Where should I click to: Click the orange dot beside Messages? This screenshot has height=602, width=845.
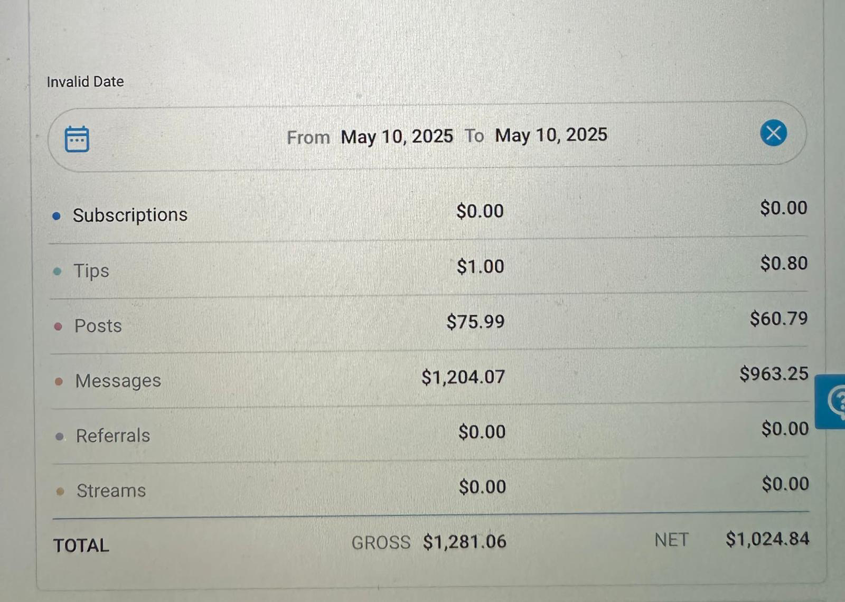click(59, 381)
